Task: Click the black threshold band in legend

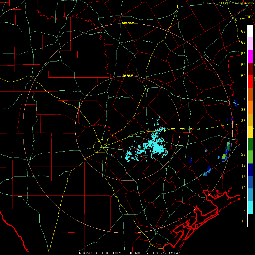Action: point(250,220)
